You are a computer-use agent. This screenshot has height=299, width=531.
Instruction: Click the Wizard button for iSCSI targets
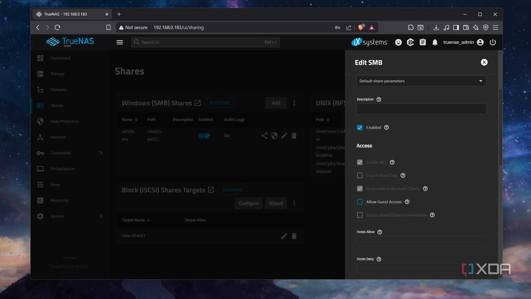pyautogui.click(x=275, y=203)
